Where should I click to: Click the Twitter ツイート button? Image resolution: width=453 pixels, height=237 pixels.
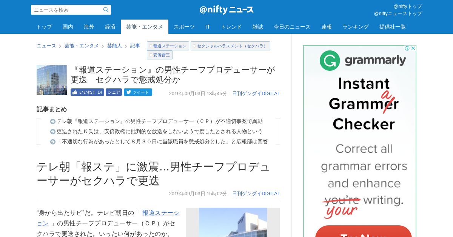tap(138, 92)
